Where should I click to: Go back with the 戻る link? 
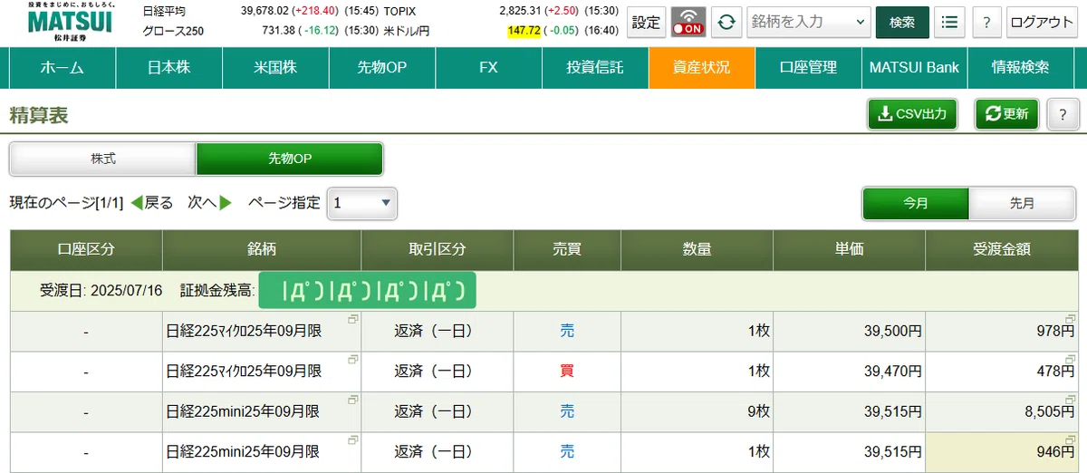(x=152, y=203)
